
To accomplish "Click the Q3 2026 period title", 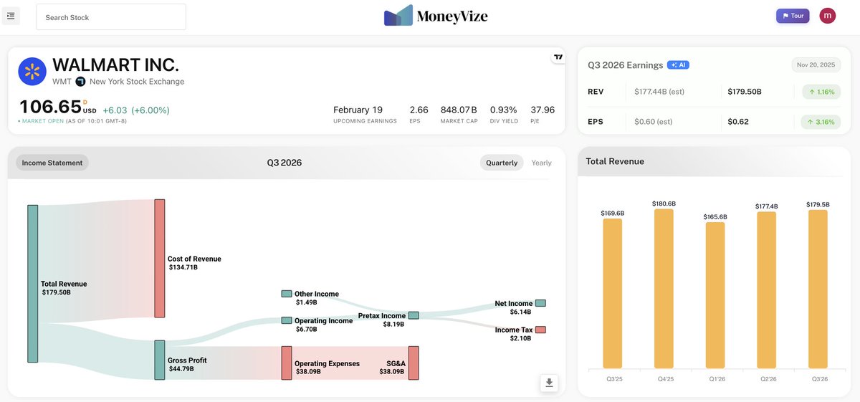I will 285,163.
